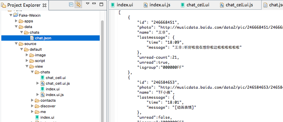The width and height of the screenshot is (283, 122).
Task: Click the script folder icon
Action: point(32,61)
